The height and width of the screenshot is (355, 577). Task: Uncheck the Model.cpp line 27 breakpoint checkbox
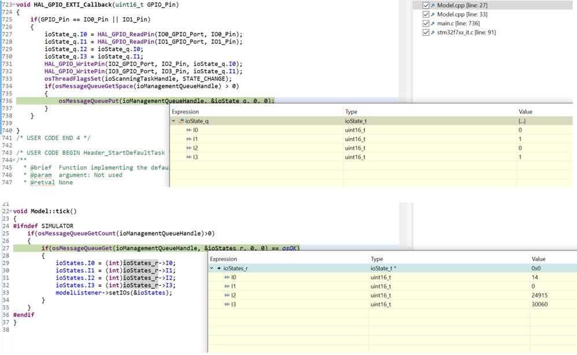click(x=426, y=5)
